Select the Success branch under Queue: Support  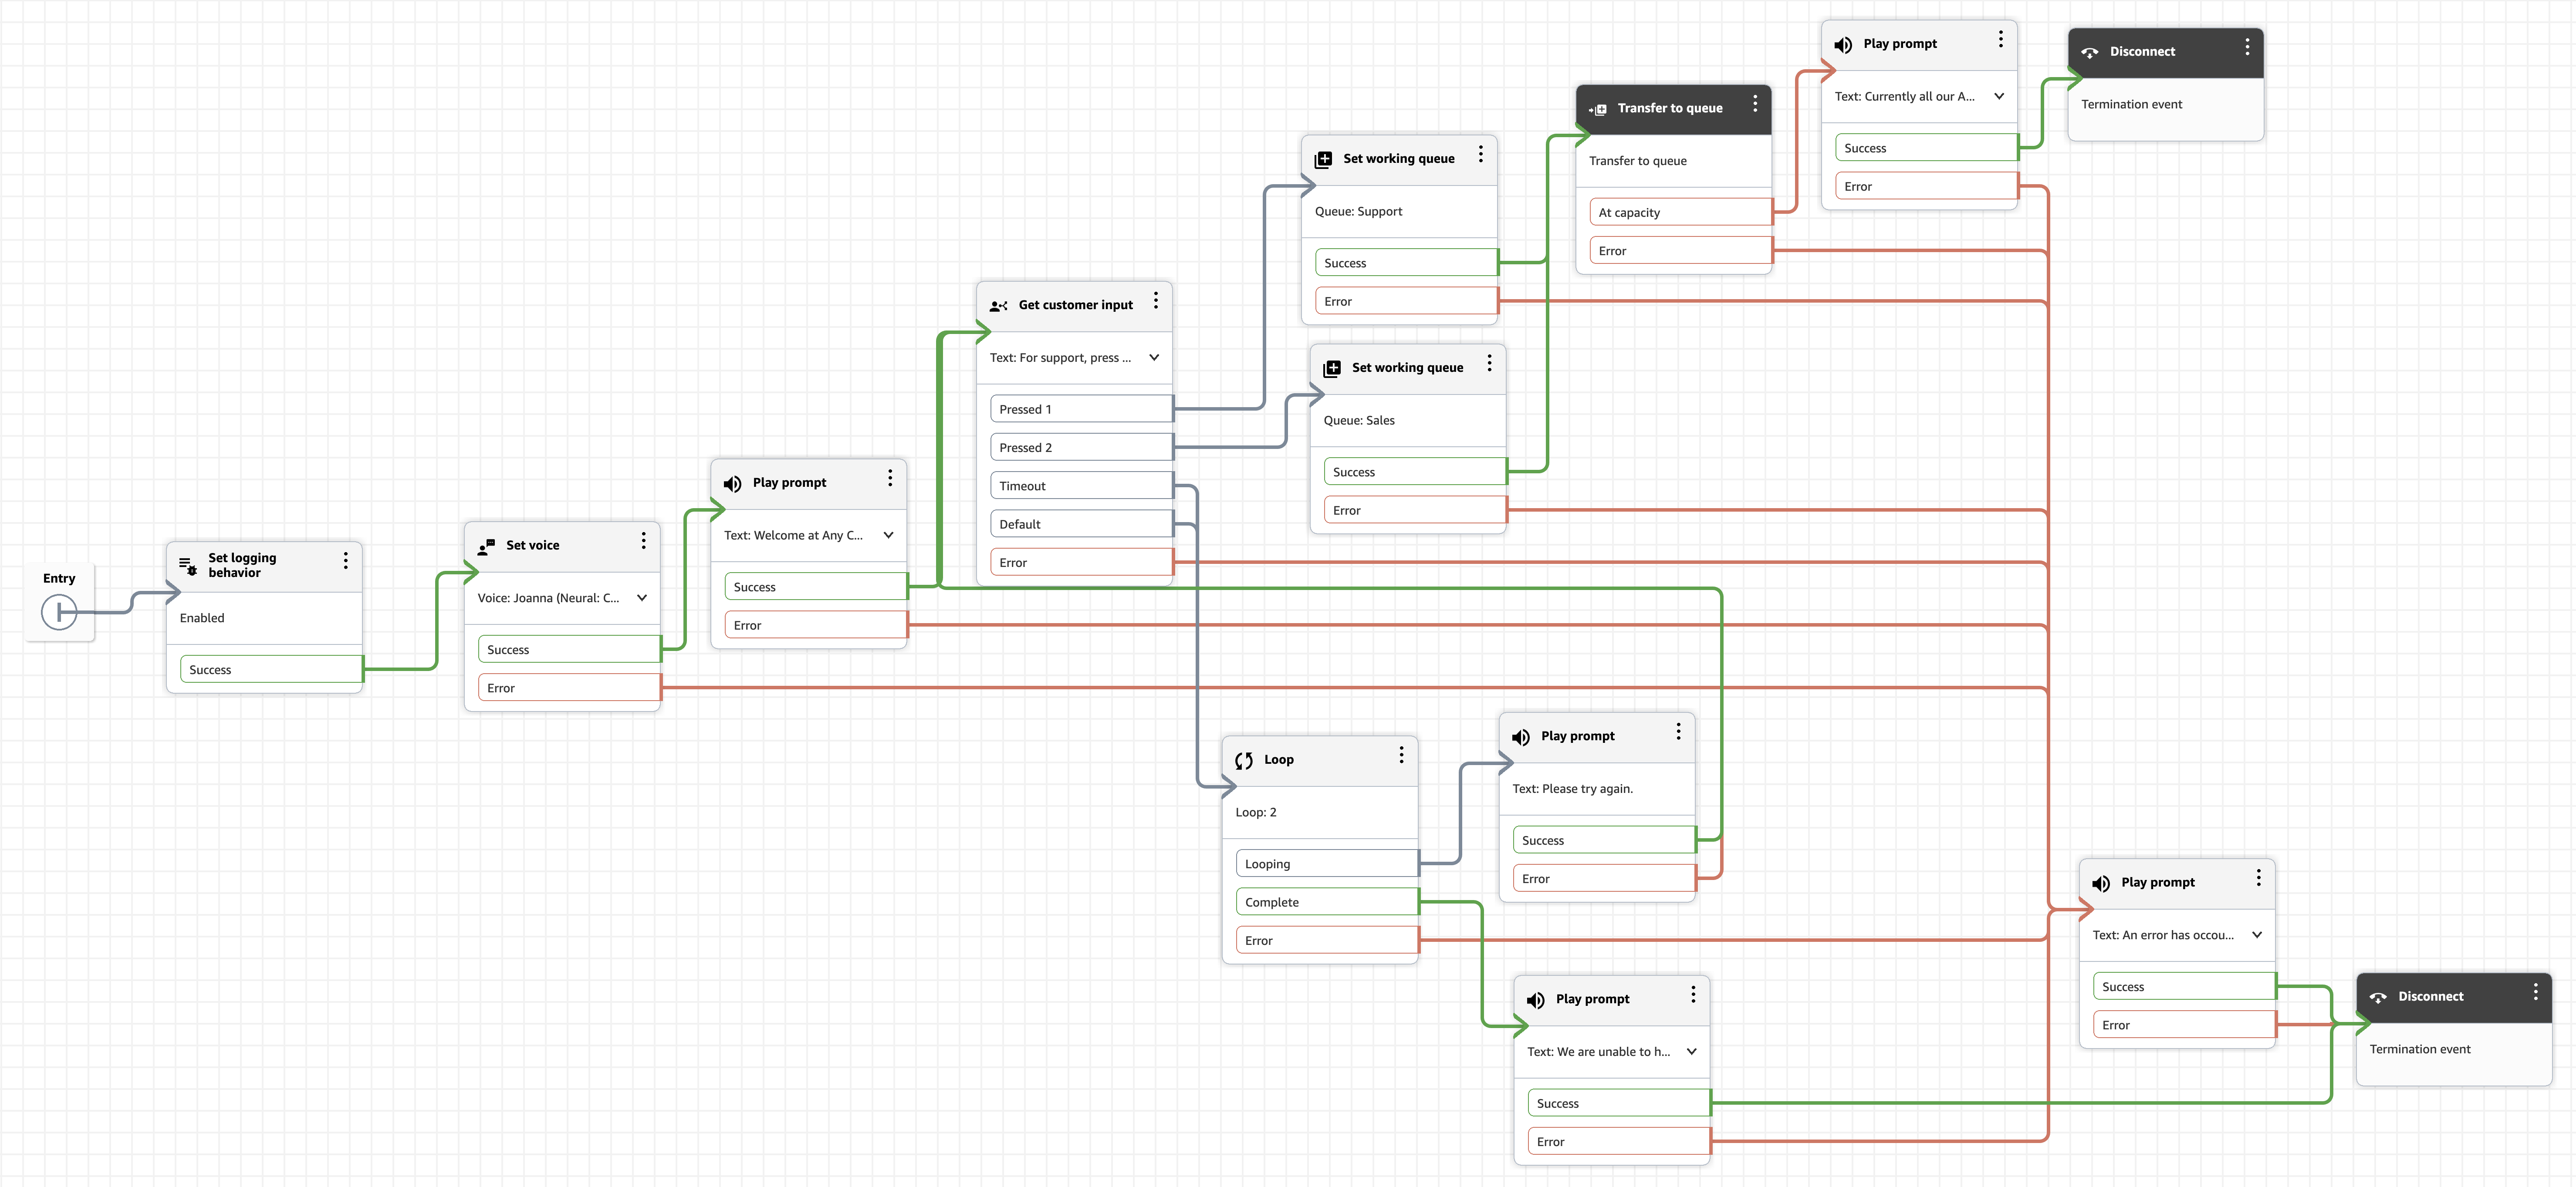pyautogui.click(x=1406, y=263)
